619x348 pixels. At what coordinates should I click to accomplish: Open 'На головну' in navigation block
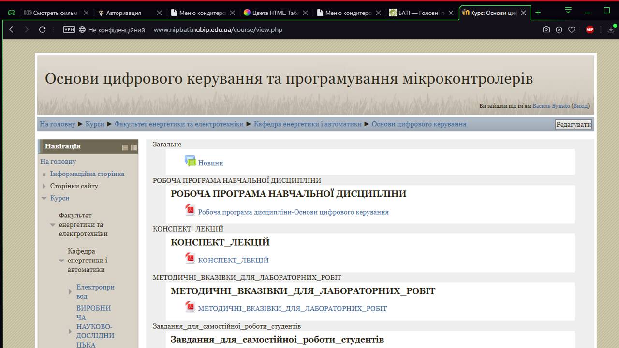coord(58,161)
